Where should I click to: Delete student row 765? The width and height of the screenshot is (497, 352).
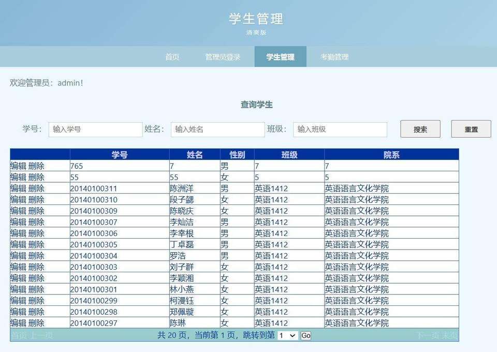tap(36, 166)
